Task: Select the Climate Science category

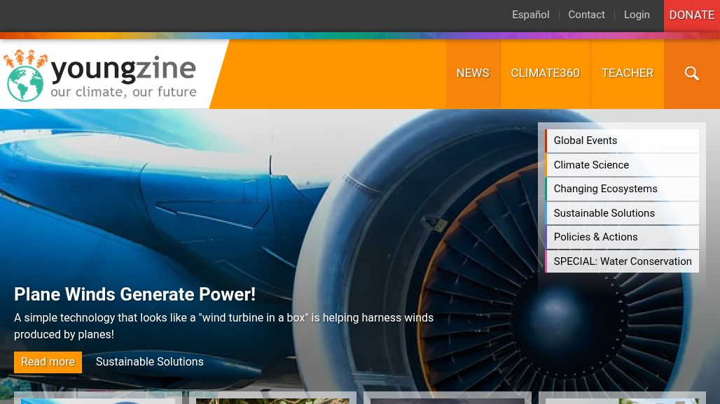Action: coord(622,165)
